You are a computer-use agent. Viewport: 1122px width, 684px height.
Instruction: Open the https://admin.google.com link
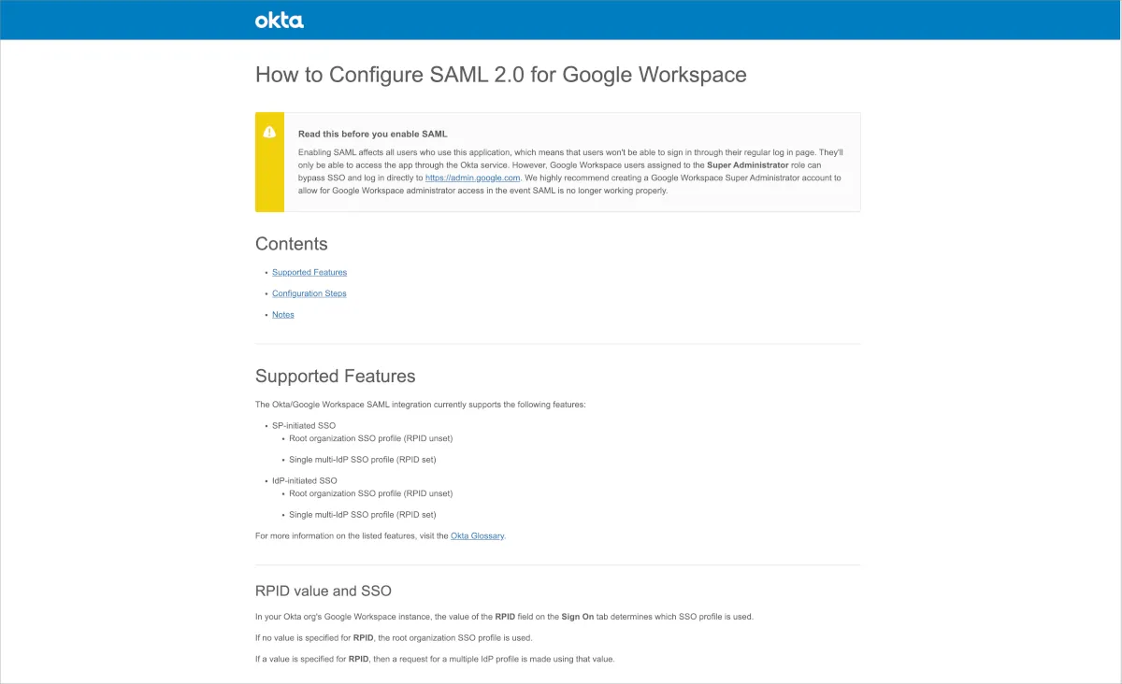tap(472, 178)
